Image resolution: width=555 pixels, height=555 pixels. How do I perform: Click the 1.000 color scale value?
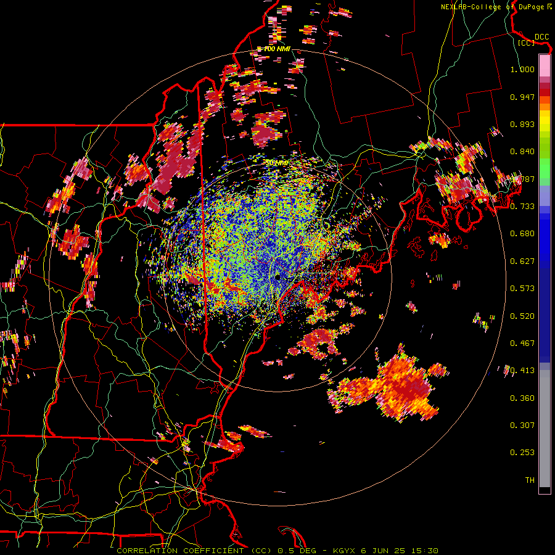522,69
